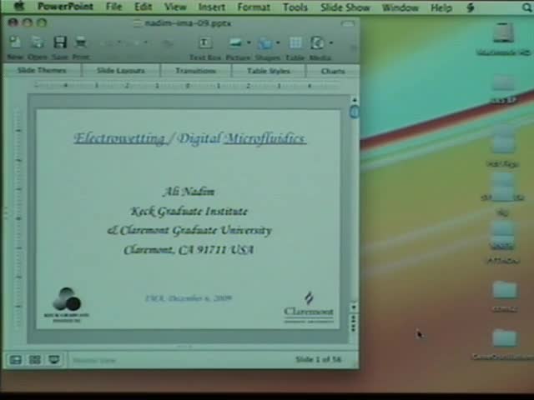Insert a Table using the toolbar icon
534x400 pixels.
[x=295, y=42]
